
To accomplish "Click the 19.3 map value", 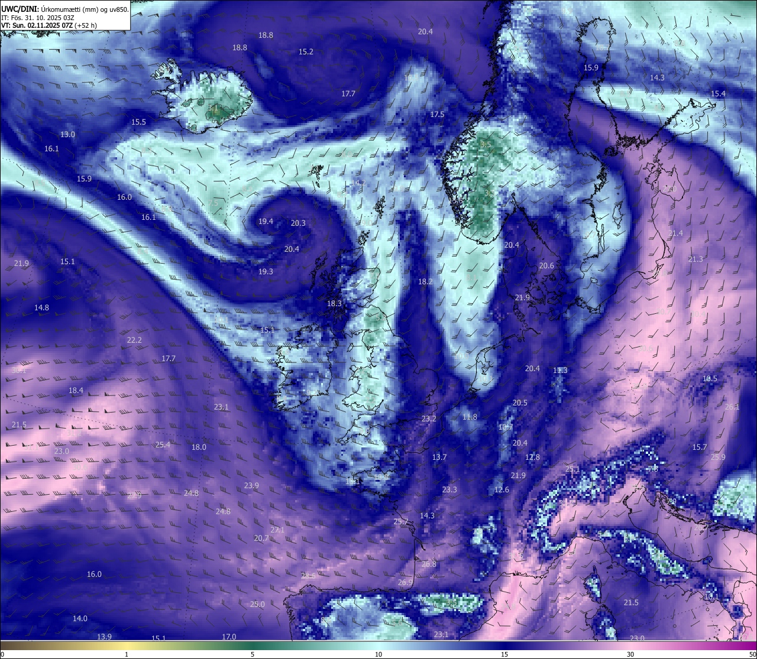I will click(266, 272).
